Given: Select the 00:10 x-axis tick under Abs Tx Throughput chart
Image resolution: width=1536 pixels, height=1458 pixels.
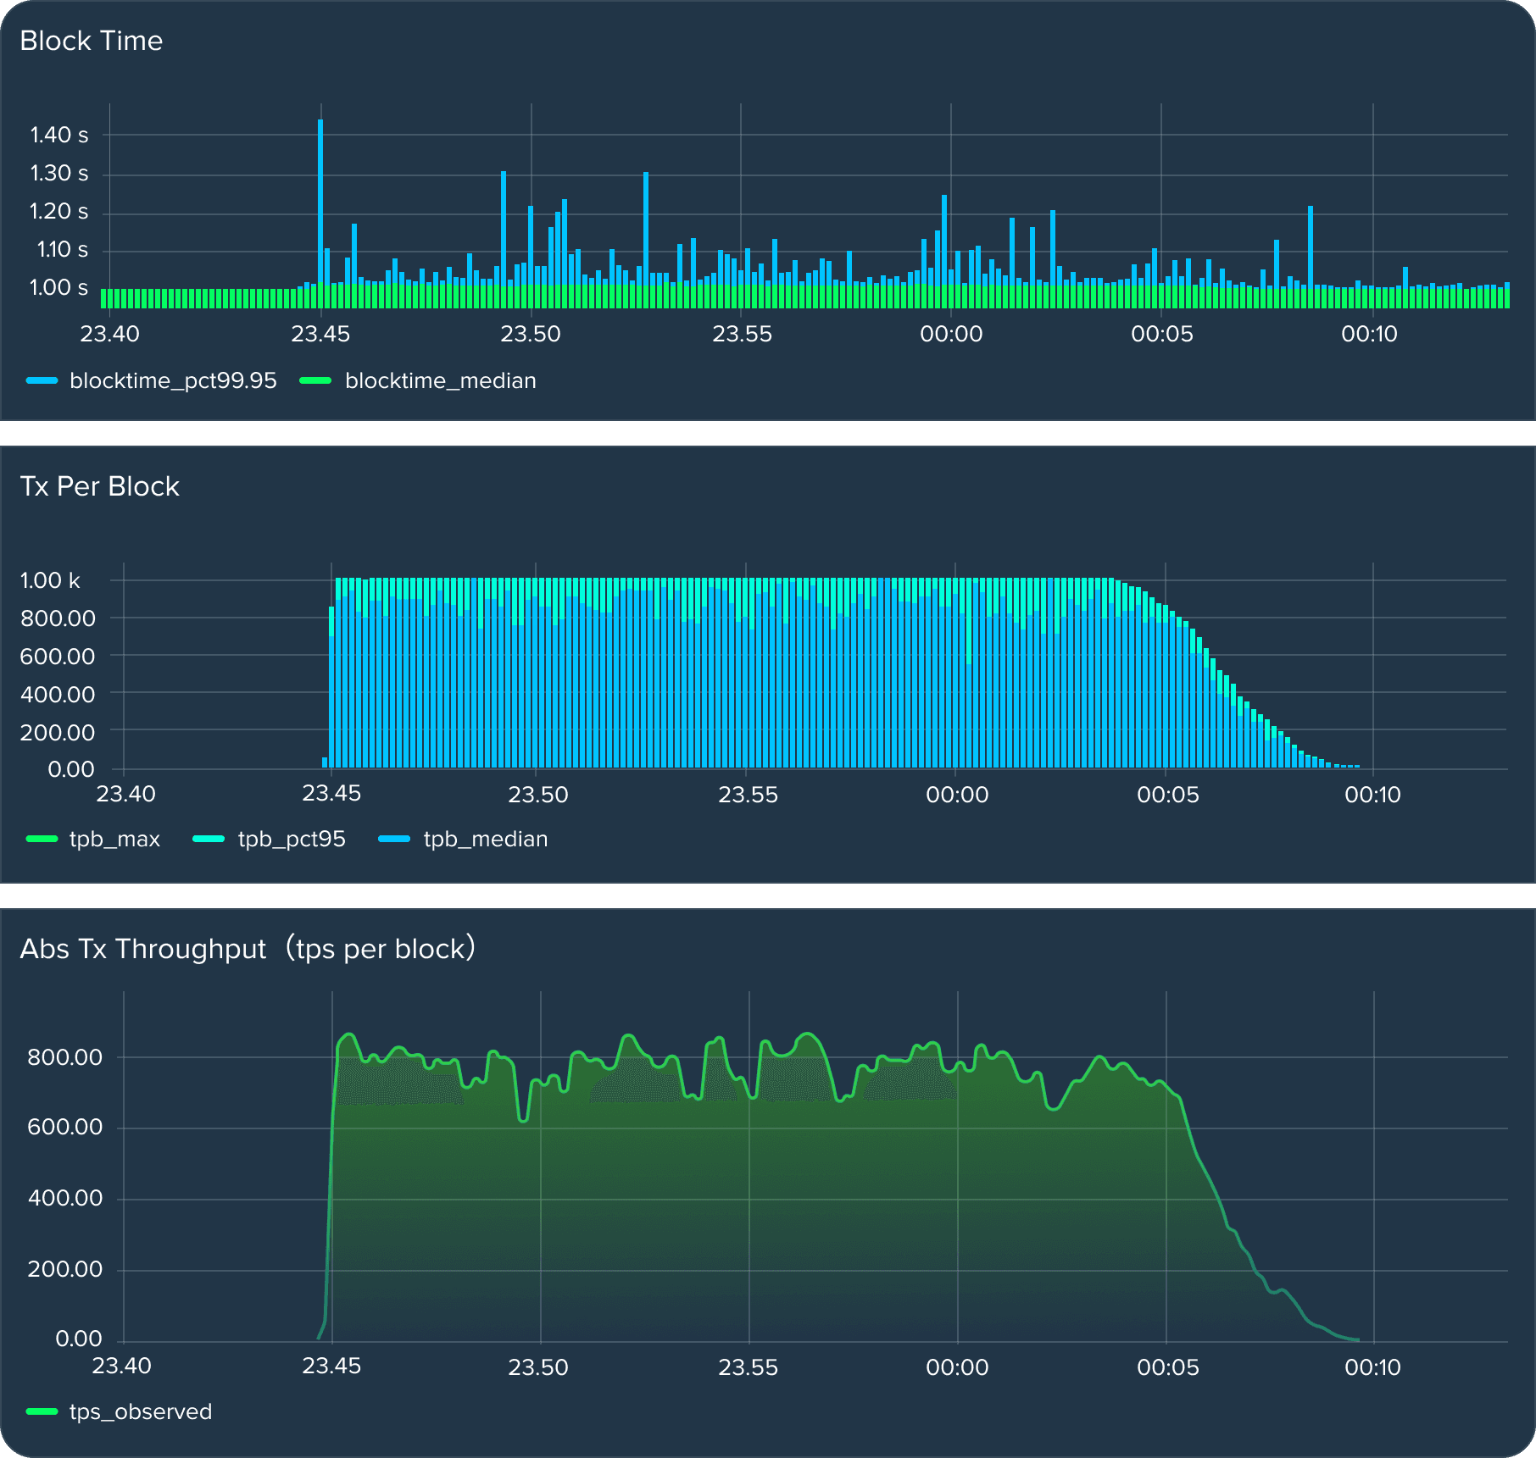Looking at the screenshot, I should tap(1372, 1367).
